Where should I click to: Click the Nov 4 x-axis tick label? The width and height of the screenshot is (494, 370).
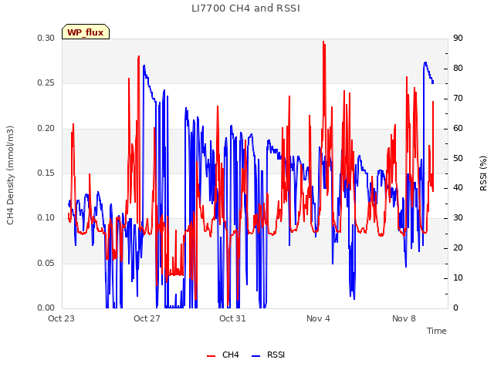318,318
